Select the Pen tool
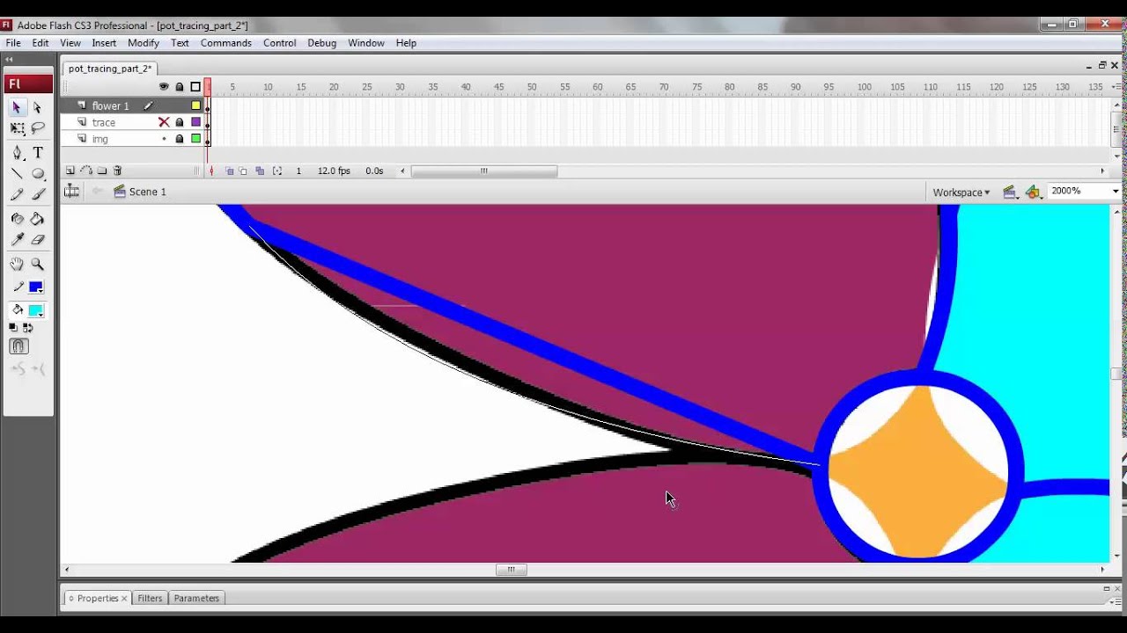This screenshot has width=1127, height=633. coord(17,152)
